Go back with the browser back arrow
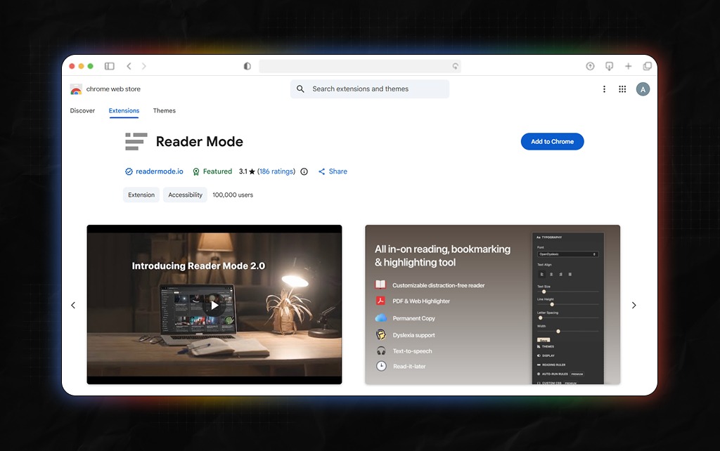 point(129,66)
